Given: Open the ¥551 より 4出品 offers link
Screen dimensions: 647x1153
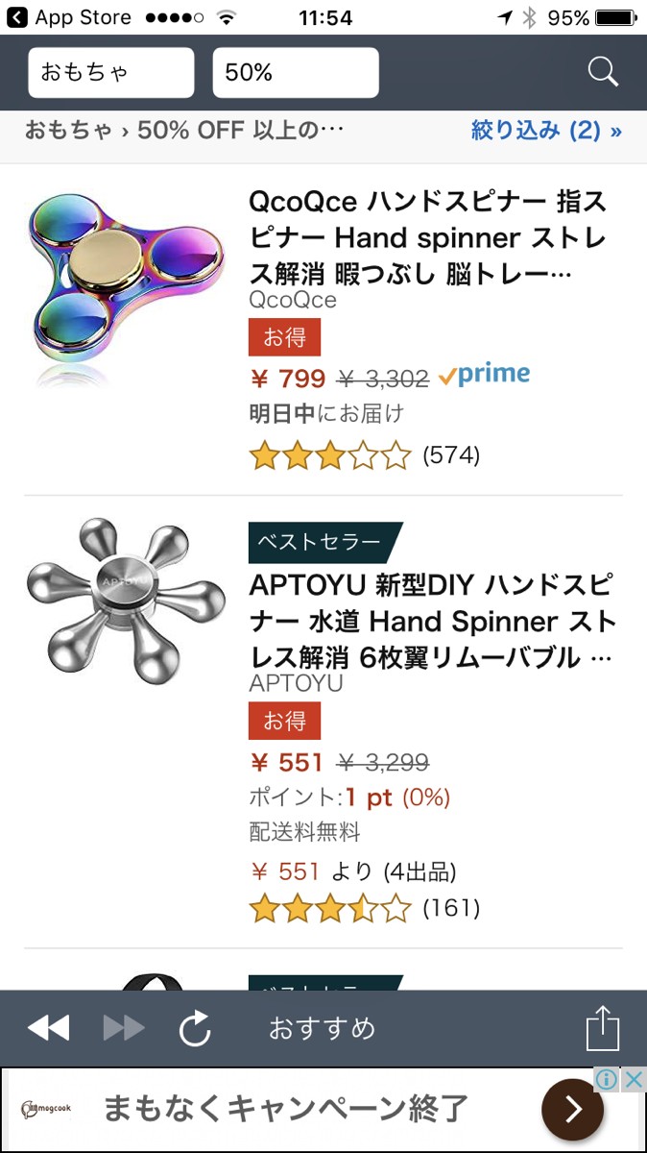Looking at the screenshot, I should (x=353, y=872).
